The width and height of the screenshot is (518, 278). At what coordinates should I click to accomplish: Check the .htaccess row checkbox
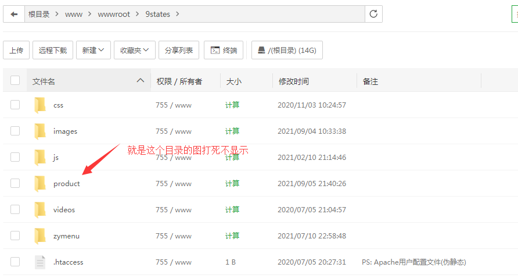click(15, 262)
